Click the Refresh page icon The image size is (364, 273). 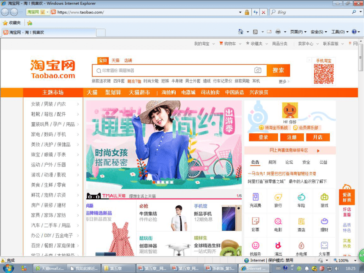256,12
